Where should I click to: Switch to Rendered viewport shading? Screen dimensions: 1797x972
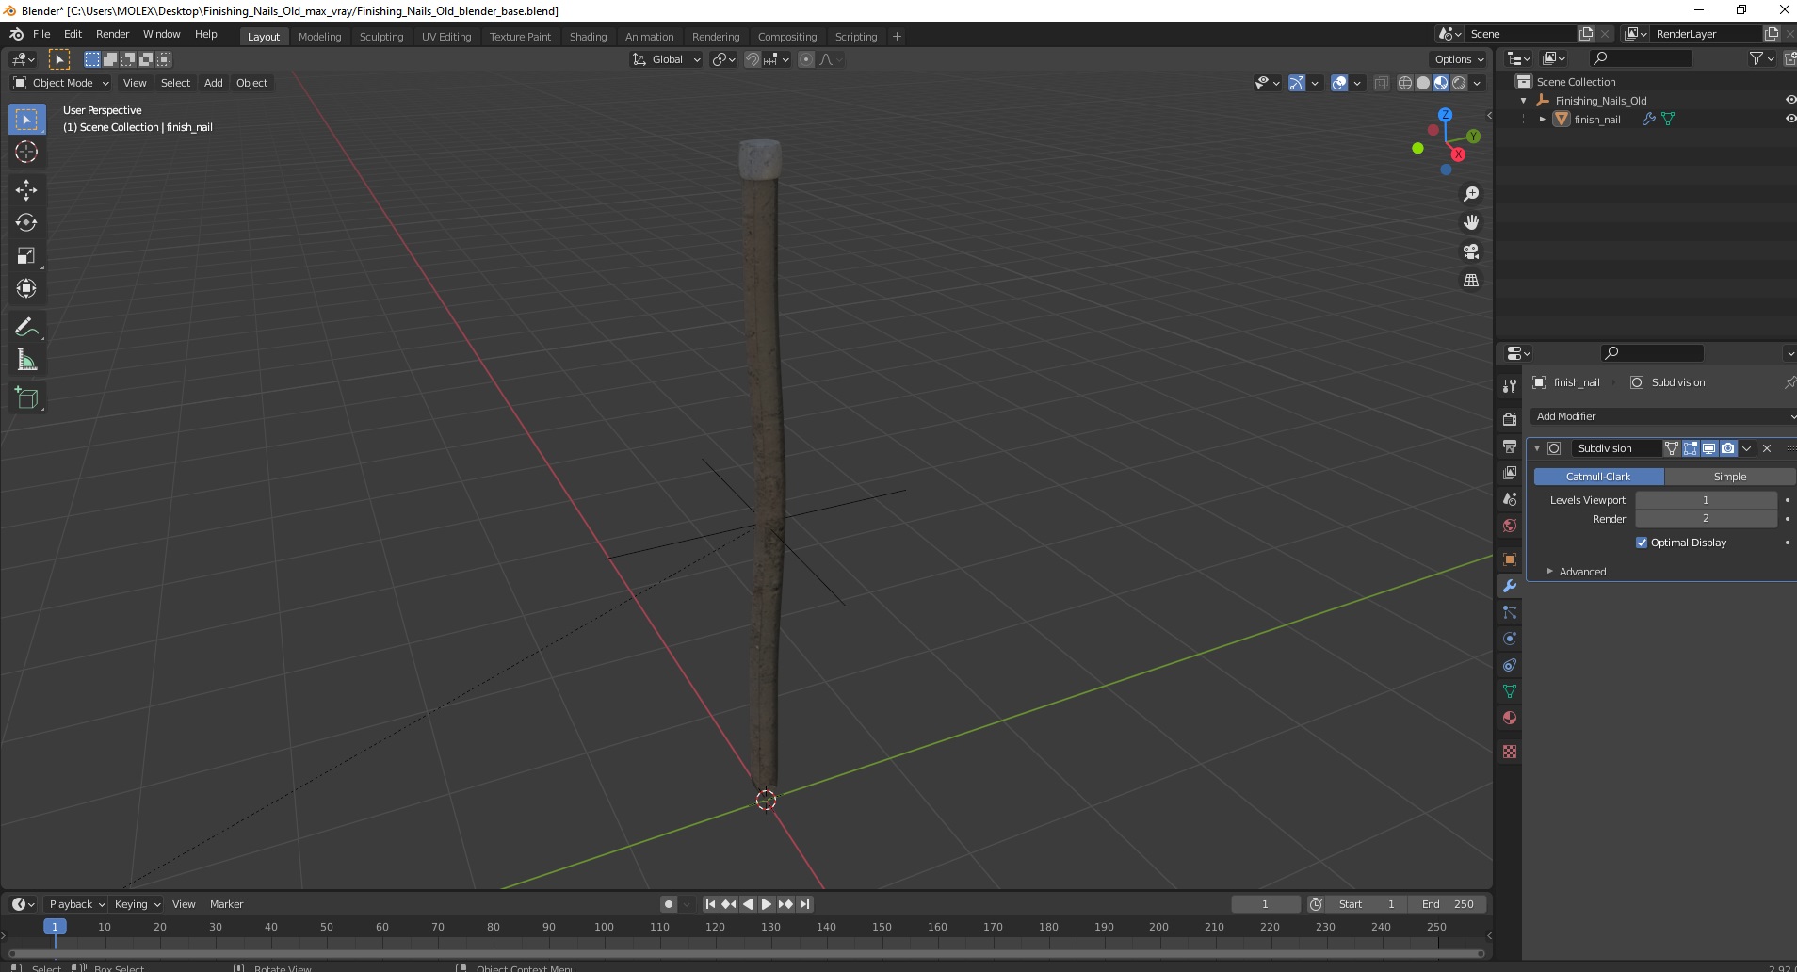click(1459, 83)
